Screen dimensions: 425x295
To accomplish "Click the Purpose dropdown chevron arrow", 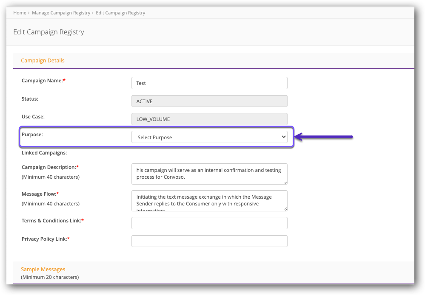I will [283, 137].
